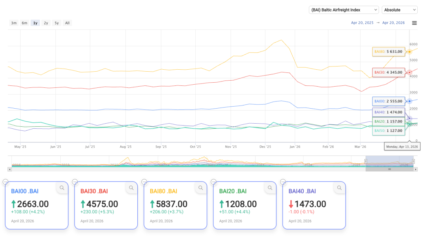Screen dimensions: 426x237
Task: Show the All time range
Action: point(67,23)
